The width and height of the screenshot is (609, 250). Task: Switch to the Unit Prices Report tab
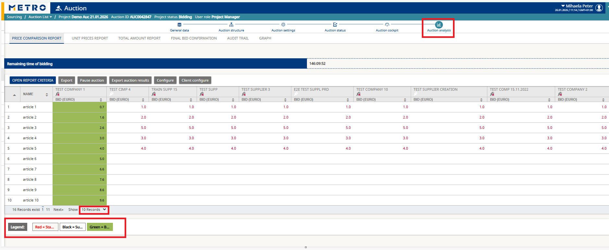pyautogui.click(x=90, y=39)
